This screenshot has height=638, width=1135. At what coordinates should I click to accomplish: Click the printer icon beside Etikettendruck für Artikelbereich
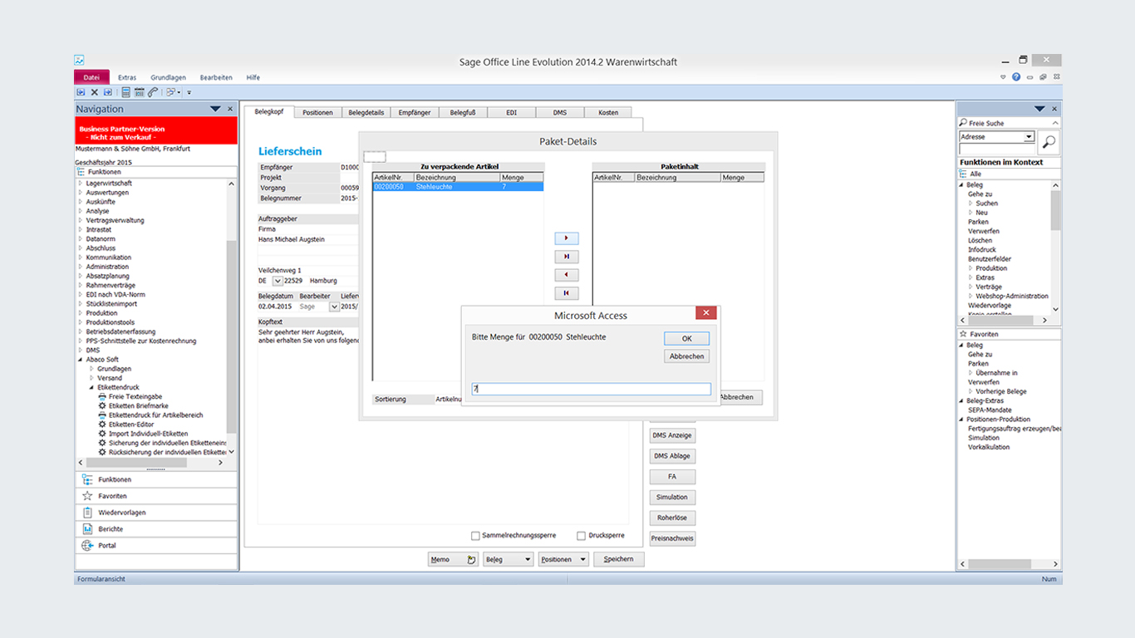click(102, 415)
